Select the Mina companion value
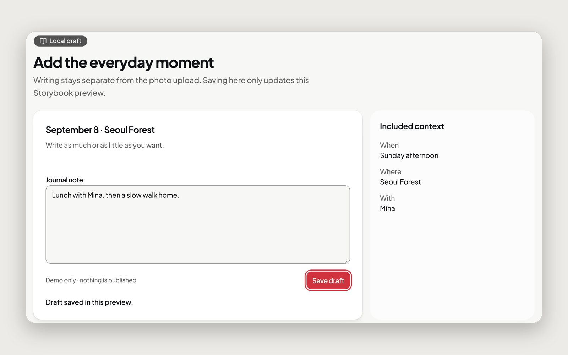 pos(387,208)
